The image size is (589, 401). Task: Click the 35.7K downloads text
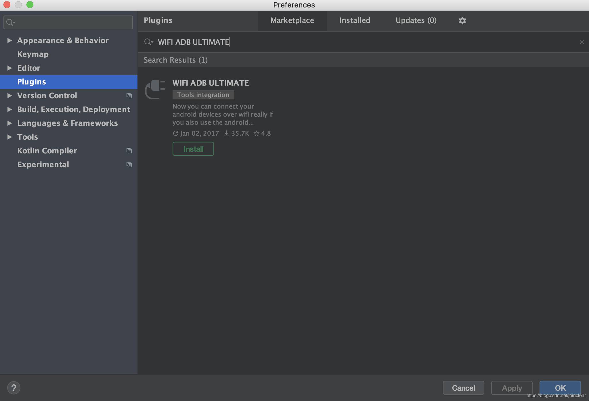point(240,133)
